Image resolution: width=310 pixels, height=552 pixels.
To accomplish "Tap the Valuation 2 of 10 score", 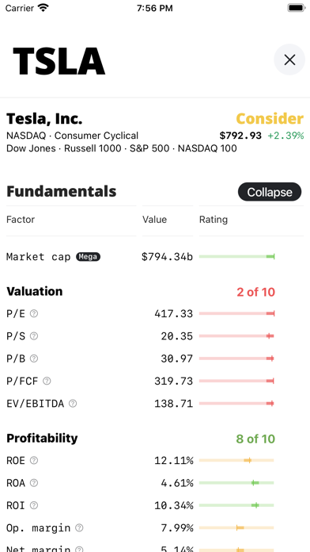I will (x=255, y=292).
